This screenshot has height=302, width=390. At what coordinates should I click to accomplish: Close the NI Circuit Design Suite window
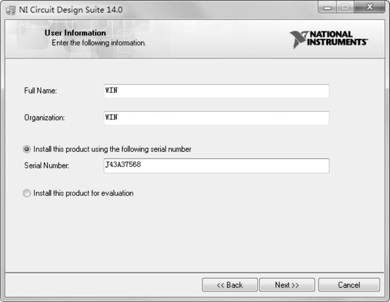(370, 7)
